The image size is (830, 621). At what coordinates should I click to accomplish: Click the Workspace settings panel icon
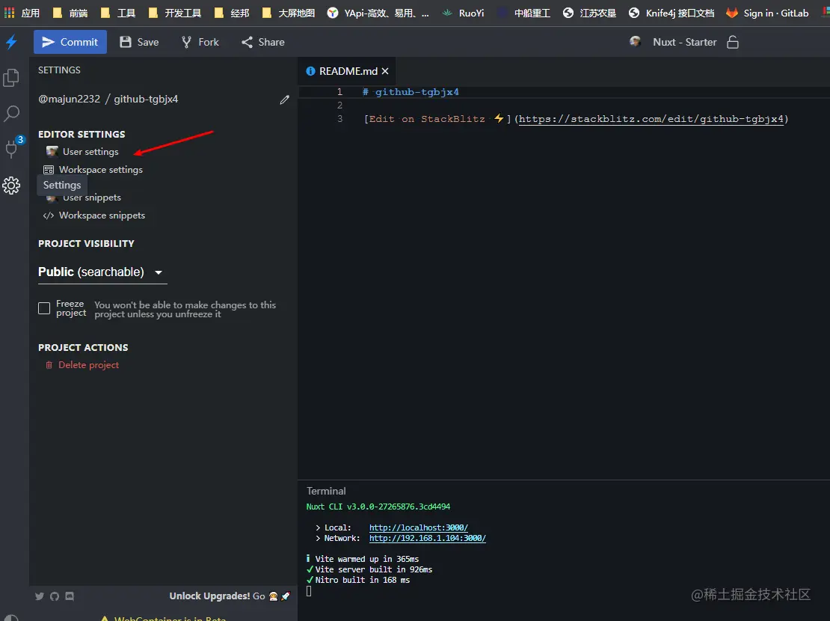click(49, 170)
